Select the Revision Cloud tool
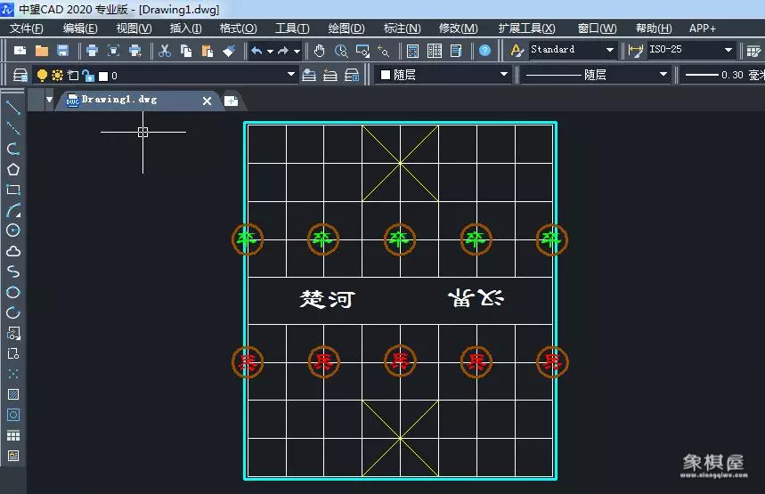The width and height of the screenshot is (765, 494). click(x=13, y=251)
